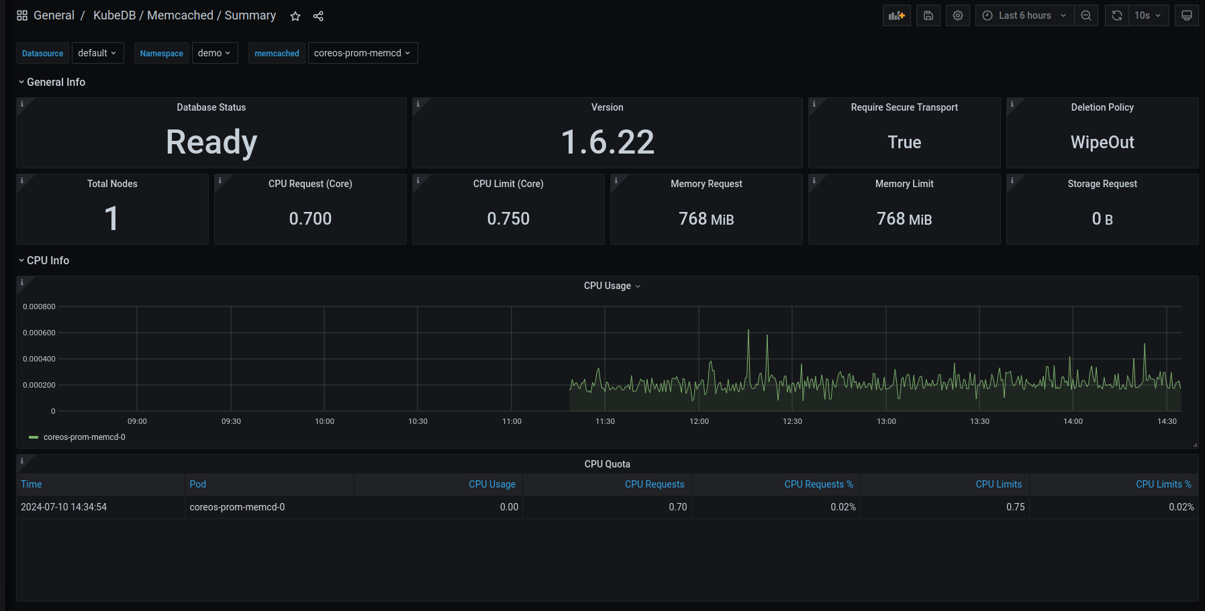The width and height of the screenshot is (1205, 611).
Task: Open the share dashboard icon
Action: (x=318, y=15)
